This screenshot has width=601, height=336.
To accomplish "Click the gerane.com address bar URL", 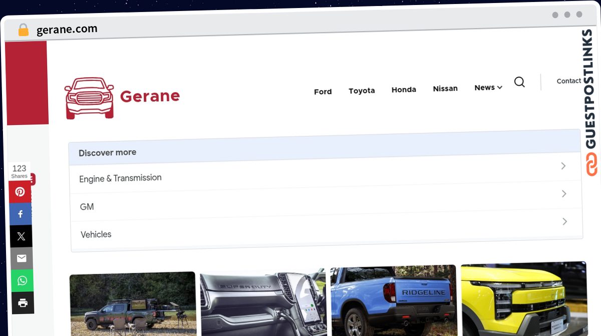I will (67, 30).
